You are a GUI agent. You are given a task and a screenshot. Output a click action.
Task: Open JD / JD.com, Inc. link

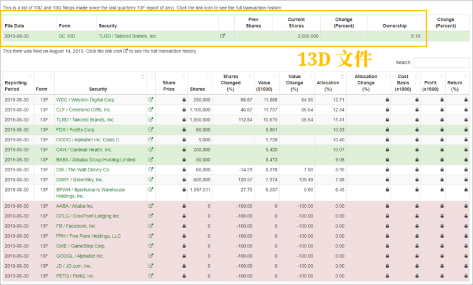(74, 266)
